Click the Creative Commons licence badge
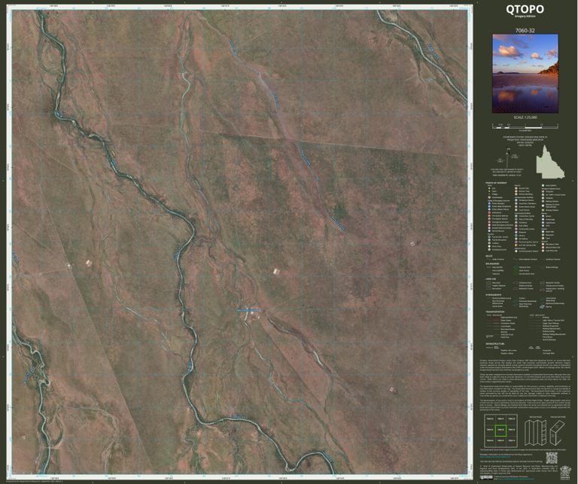The width and height of the screenshot is (578, 484). [x=486, y=477]
